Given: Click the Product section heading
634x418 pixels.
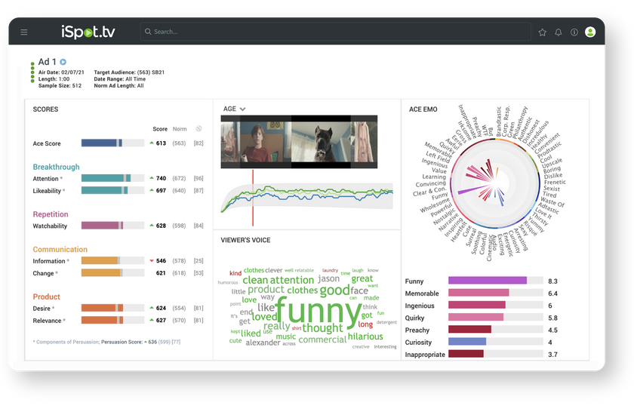Looking at the screenshot, I should (x=47, y=297).
